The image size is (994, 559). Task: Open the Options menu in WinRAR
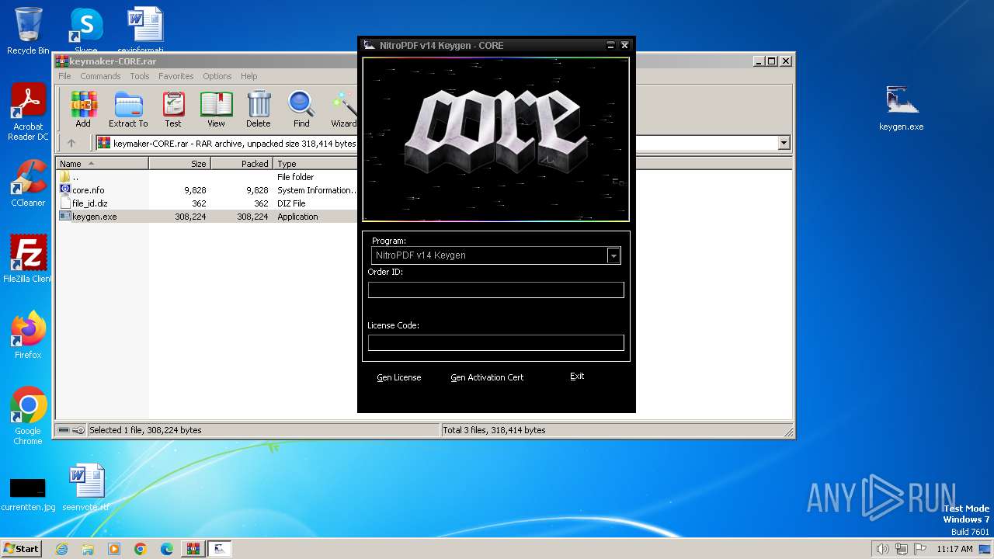tap(217, 76)
